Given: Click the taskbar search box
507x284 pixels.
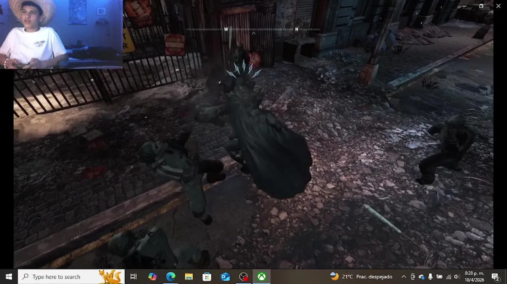Looking at the screenshot, I should click(x=71, y=277).
